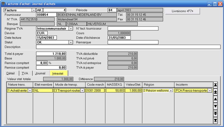This screenshot has height=127, width=224.
Task: Click page-down double arrow icon
Action: pyautogui.click(x=215, y=113)
